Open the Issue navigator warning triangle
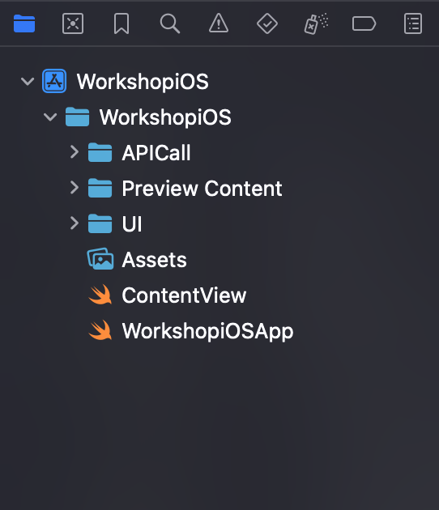 pos(219,23)
